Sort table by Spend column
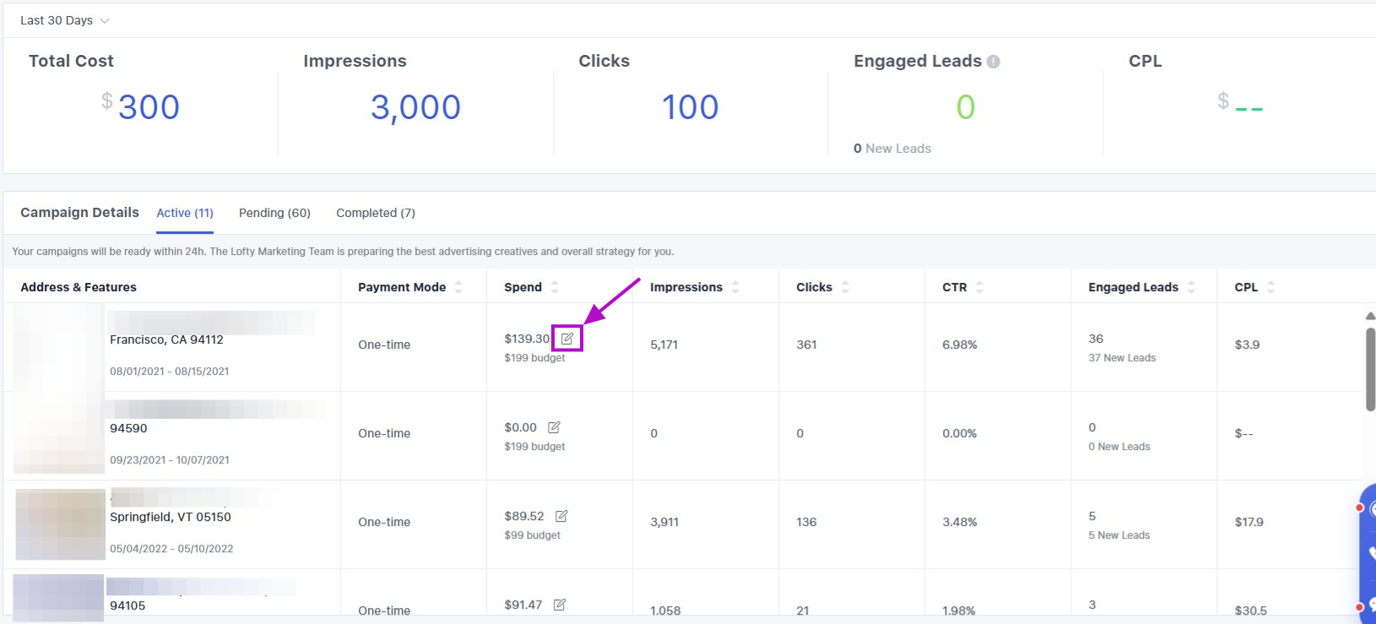Viewport: 1376px width, 624px height. 555,287
